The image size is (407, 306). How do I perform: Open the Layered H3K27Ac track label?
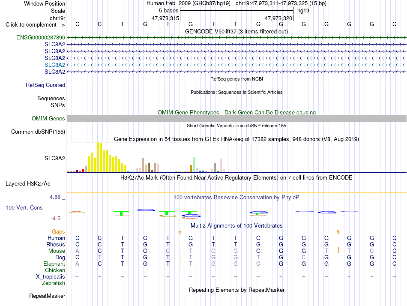(28, 184)
